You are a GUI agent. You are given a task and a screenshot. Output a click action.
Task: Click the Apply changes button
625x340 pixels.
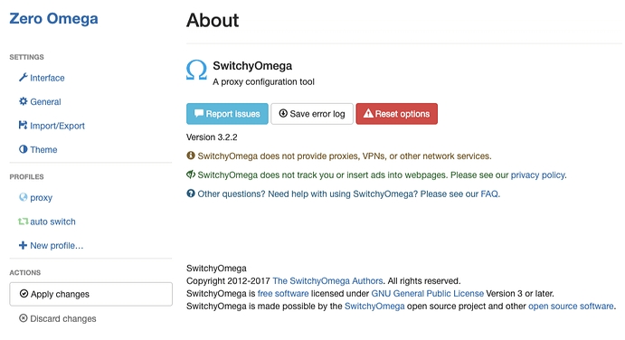pyautogui.click(x=90, y=294)
